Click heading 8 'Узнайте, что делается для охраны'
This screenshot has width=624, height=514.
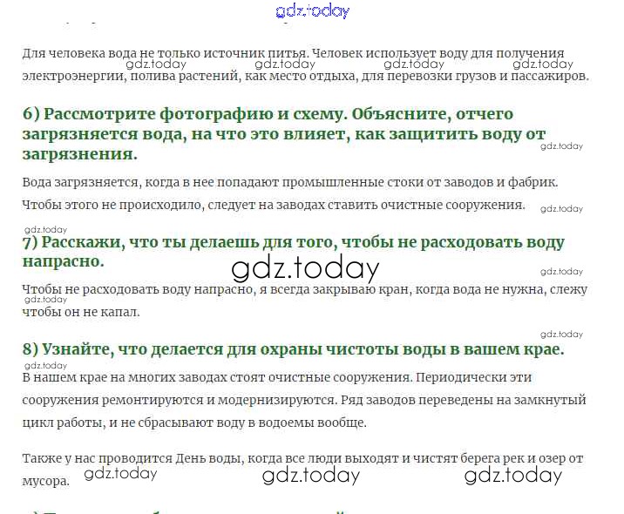click(x=293, y=348)
